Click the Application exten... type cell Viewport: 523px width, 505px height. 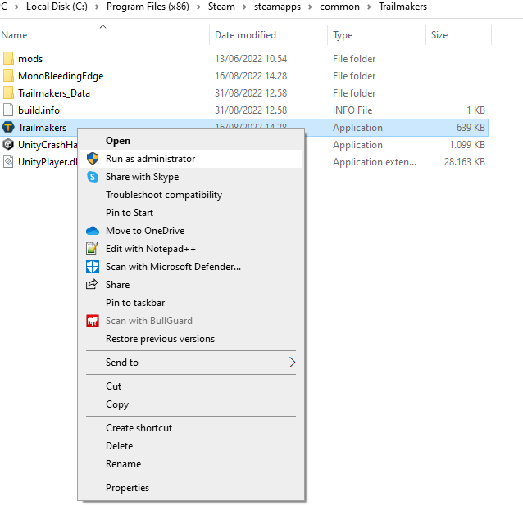click(375, 162)
